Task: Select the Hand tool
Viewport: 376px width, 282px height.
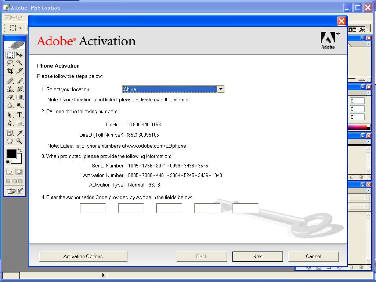Action: click(x=10, y=141)
